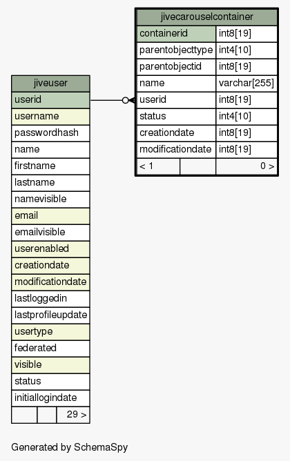
Task: Open the jivecarouselcontainer table title
Action: tap(206, 17)
